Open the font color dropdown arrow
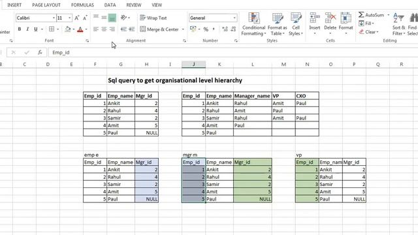The width and height of the screenshot is (418, 235). click(86, 29)
